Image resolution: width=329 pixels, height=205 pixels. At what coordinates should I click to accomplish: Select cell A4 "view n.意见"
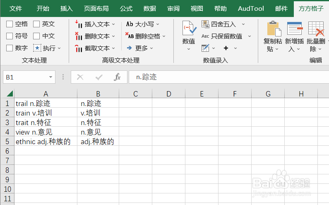pyautogui.click(x=46, y=132)
